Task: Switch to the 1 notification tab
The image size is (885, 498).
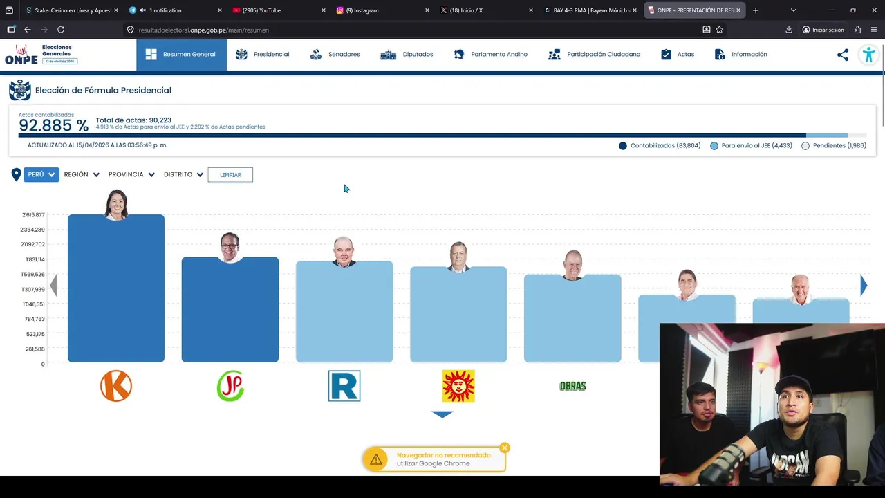Action: pos(176,10)
